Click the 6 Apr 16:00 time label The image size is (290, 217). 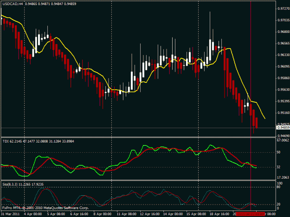(79, 214)
